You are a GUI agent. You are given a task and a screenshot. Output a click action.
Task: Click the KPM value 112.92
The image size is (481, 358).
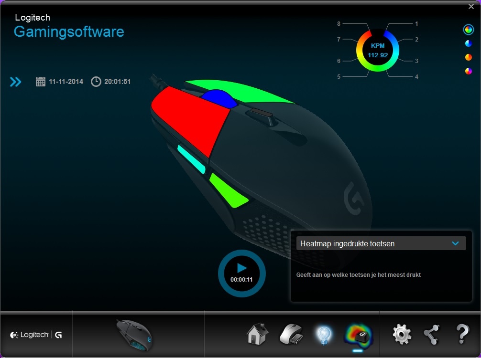[x=378, y=55]
